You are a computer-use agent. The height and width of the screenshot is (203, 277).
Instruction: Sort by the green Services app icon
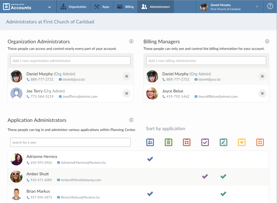click(x=168, y=142)
